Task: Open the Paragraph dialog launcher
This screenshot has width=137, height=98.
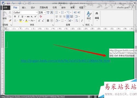Action: coord(83,25)
